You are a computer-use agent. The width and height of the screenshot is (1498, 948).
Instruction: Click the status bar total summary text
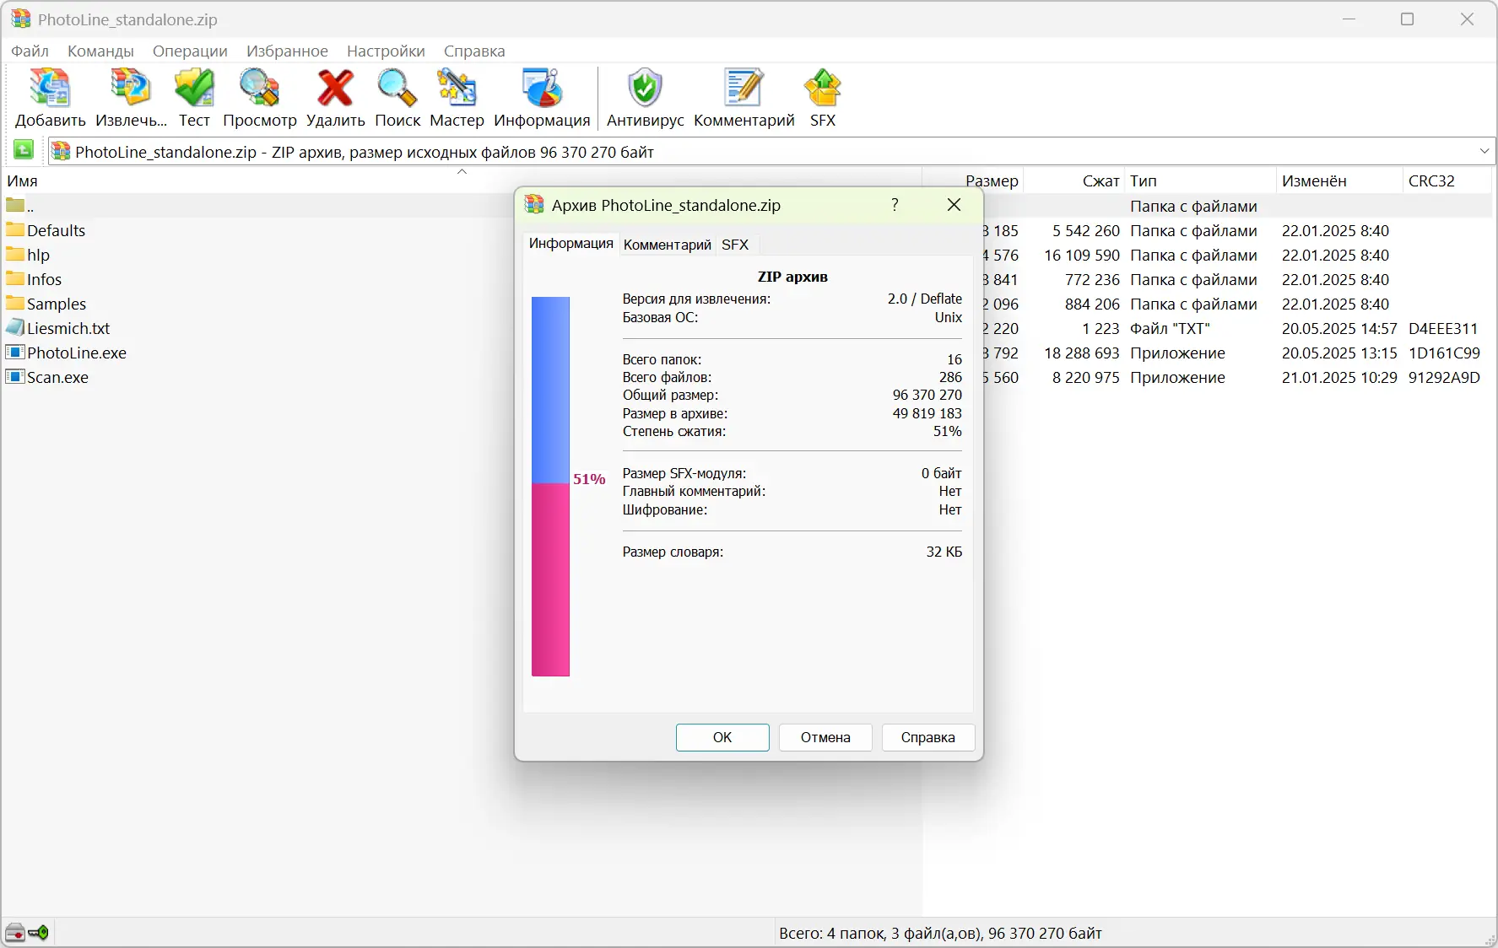tap(940, 933)
